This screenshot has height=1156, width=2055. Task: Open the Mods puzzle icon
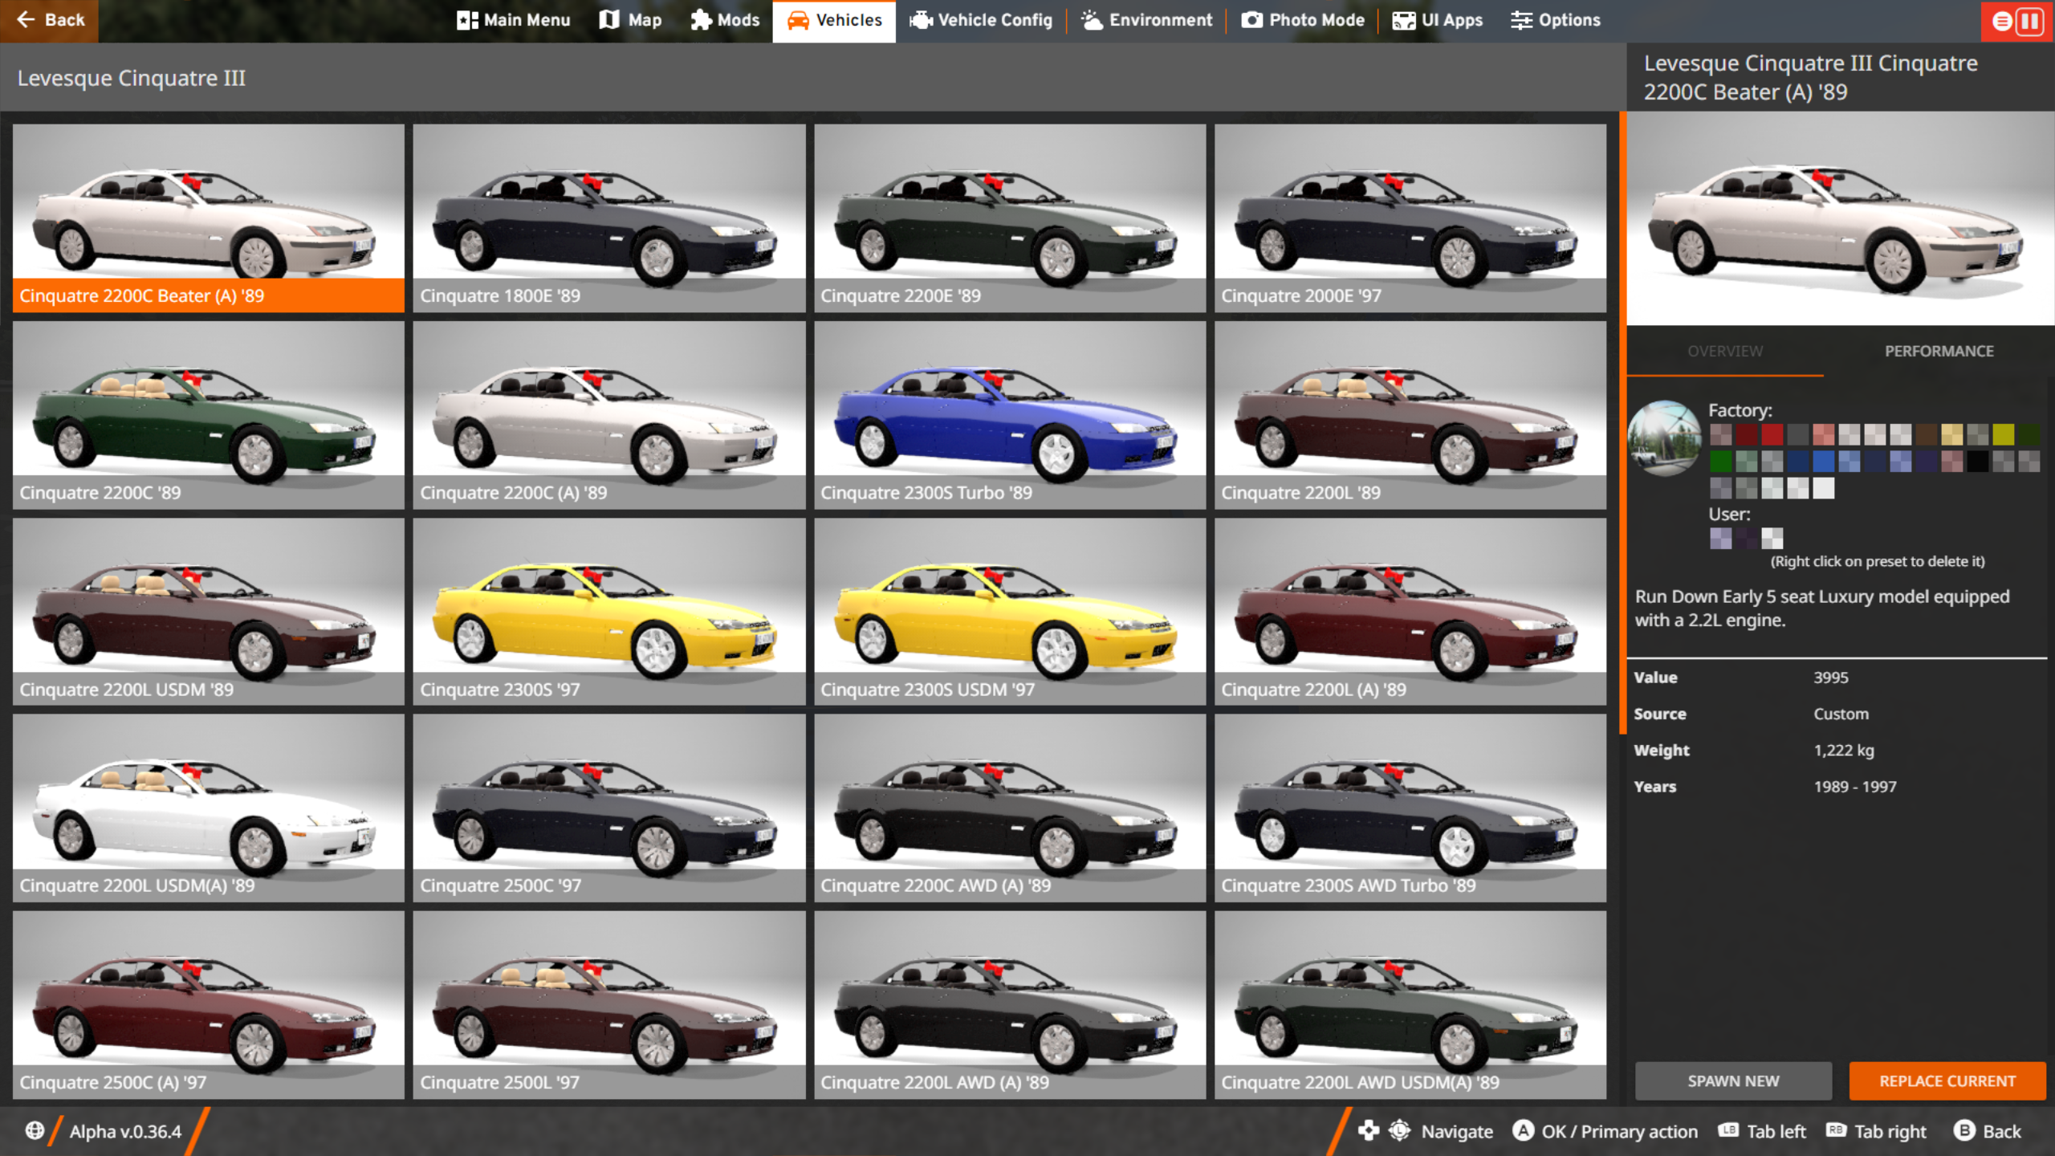701,20
